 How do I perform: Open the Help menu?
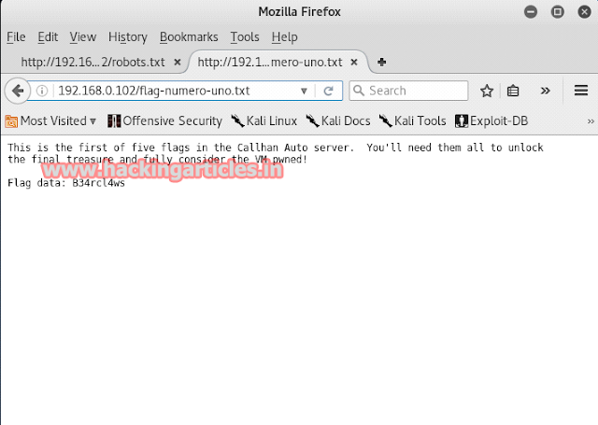(284, 37)
